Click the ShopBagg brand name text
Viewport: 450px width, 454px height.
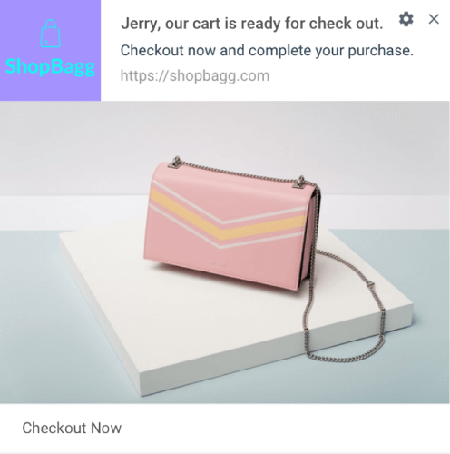coord(50,66)
